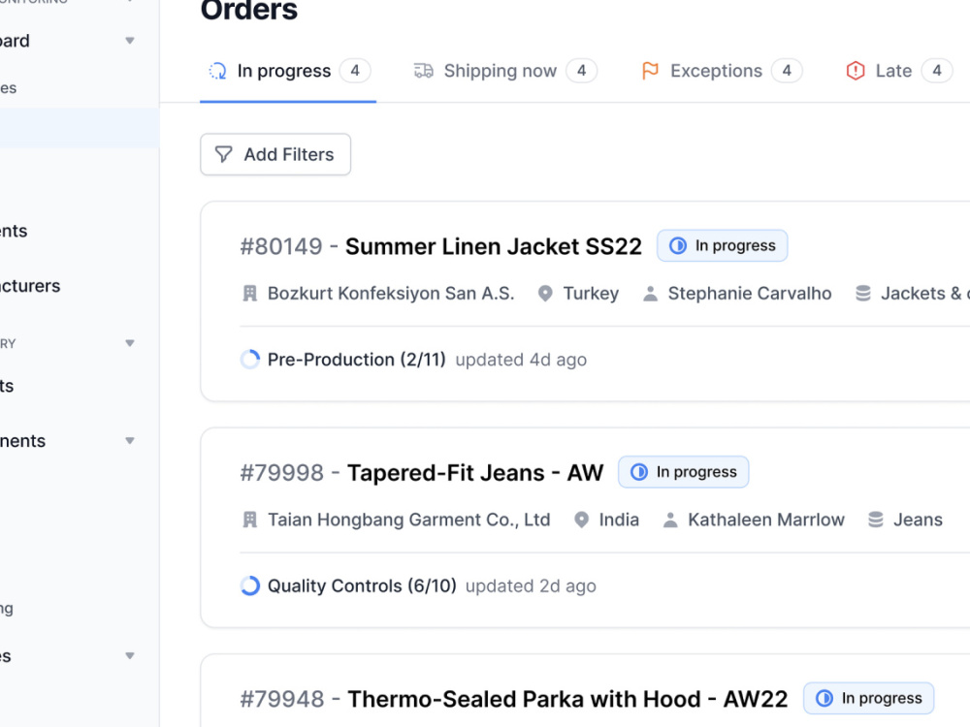Click the 'updated 4d ago' text
This screenshot has width=970, height=727.
point(521,360)
